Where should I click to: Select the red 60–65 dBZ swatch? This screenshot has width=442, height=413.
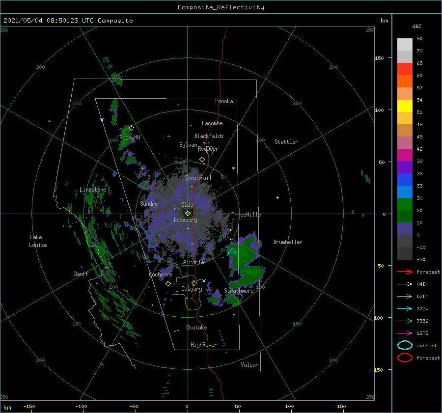click(x=405, y=69)
